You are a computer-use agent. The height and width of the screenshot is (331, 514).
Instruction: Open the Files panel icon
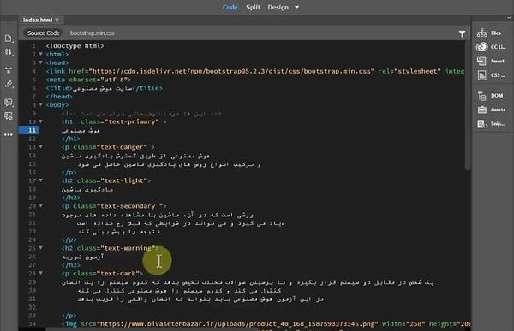pyautogui.click(x=481, y=33)
